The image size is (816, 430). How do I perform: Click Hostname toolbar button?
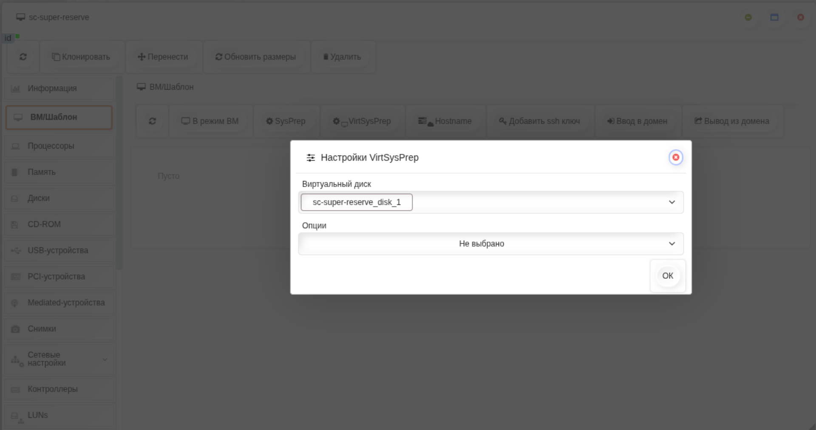click(445, 121)
